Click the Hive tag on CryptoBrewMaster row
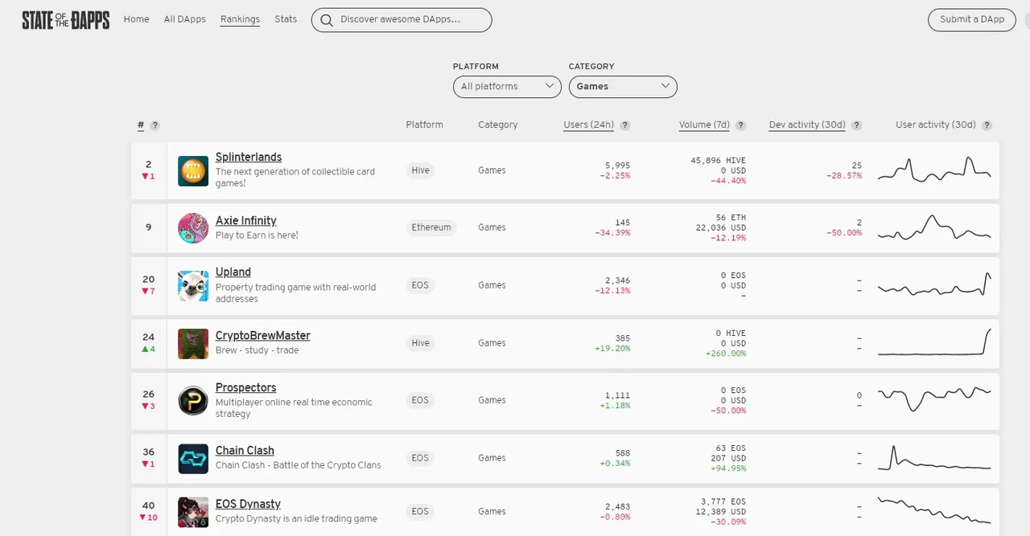The image size is (1030, 536). [420, 343]
